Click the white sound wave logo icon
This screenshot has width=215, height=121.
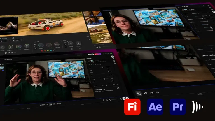pyautogui.click(x=198, y=107)
